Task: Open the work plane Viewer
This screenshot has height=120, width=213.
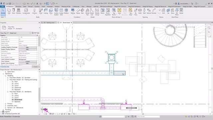Action: tap(181, 11)
